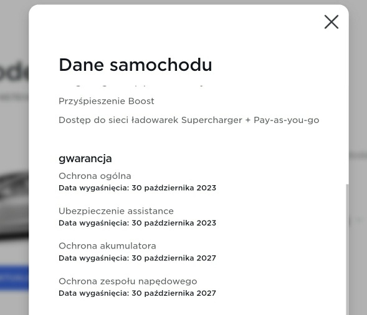Click the Supercharger + Pay-as-you-go access line
This screenshot has width=367, height=315.
click(189, 120)
